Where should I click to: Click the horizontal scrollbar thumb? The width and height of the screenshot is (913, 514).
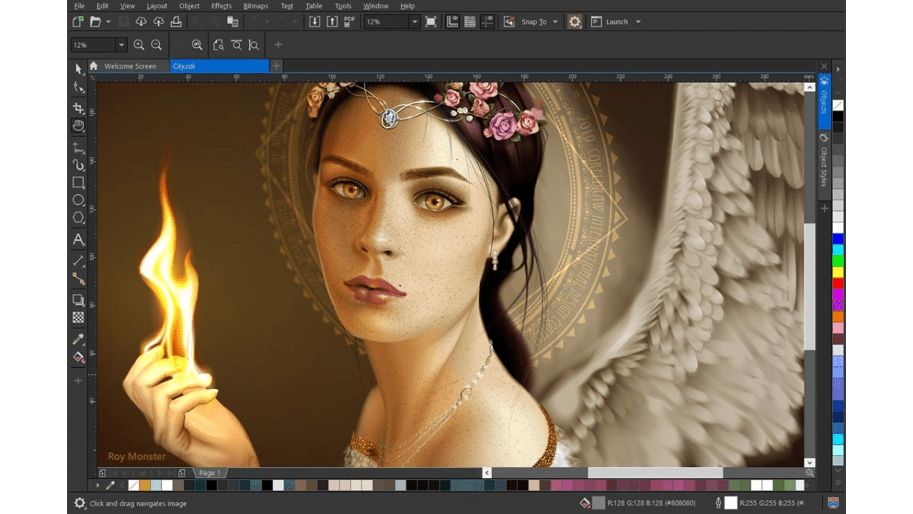tap(654, 473)
